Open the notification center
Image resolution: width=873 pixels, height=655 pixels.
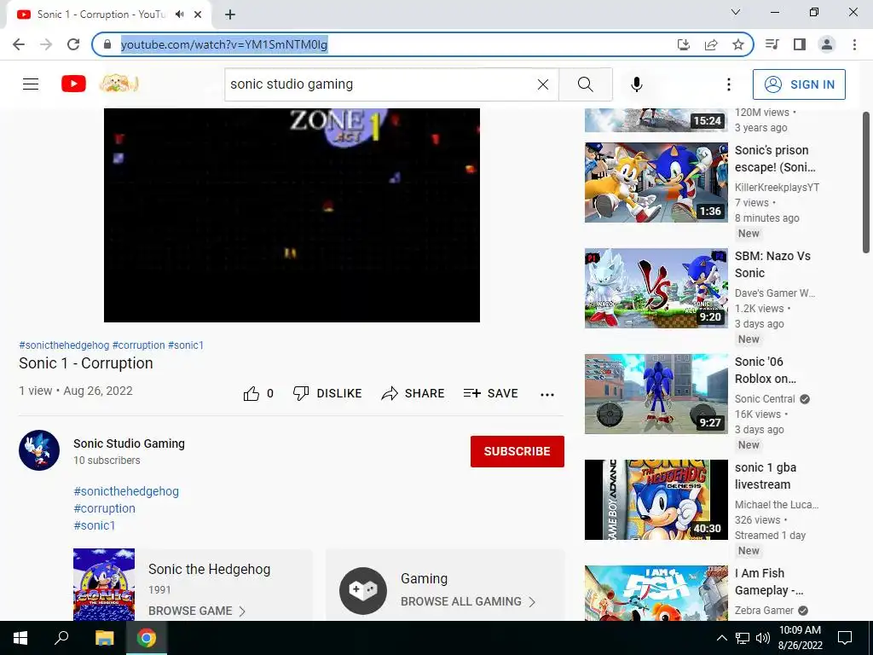click(845, 638)
